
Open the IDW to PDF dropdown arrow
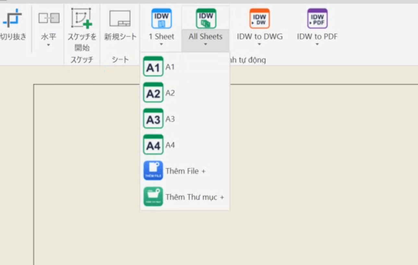(x=317, y=44)
